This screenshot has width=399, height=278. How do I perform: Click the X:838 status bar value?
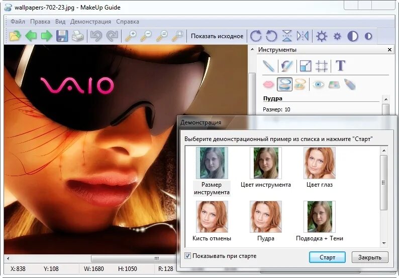(18, 268)
